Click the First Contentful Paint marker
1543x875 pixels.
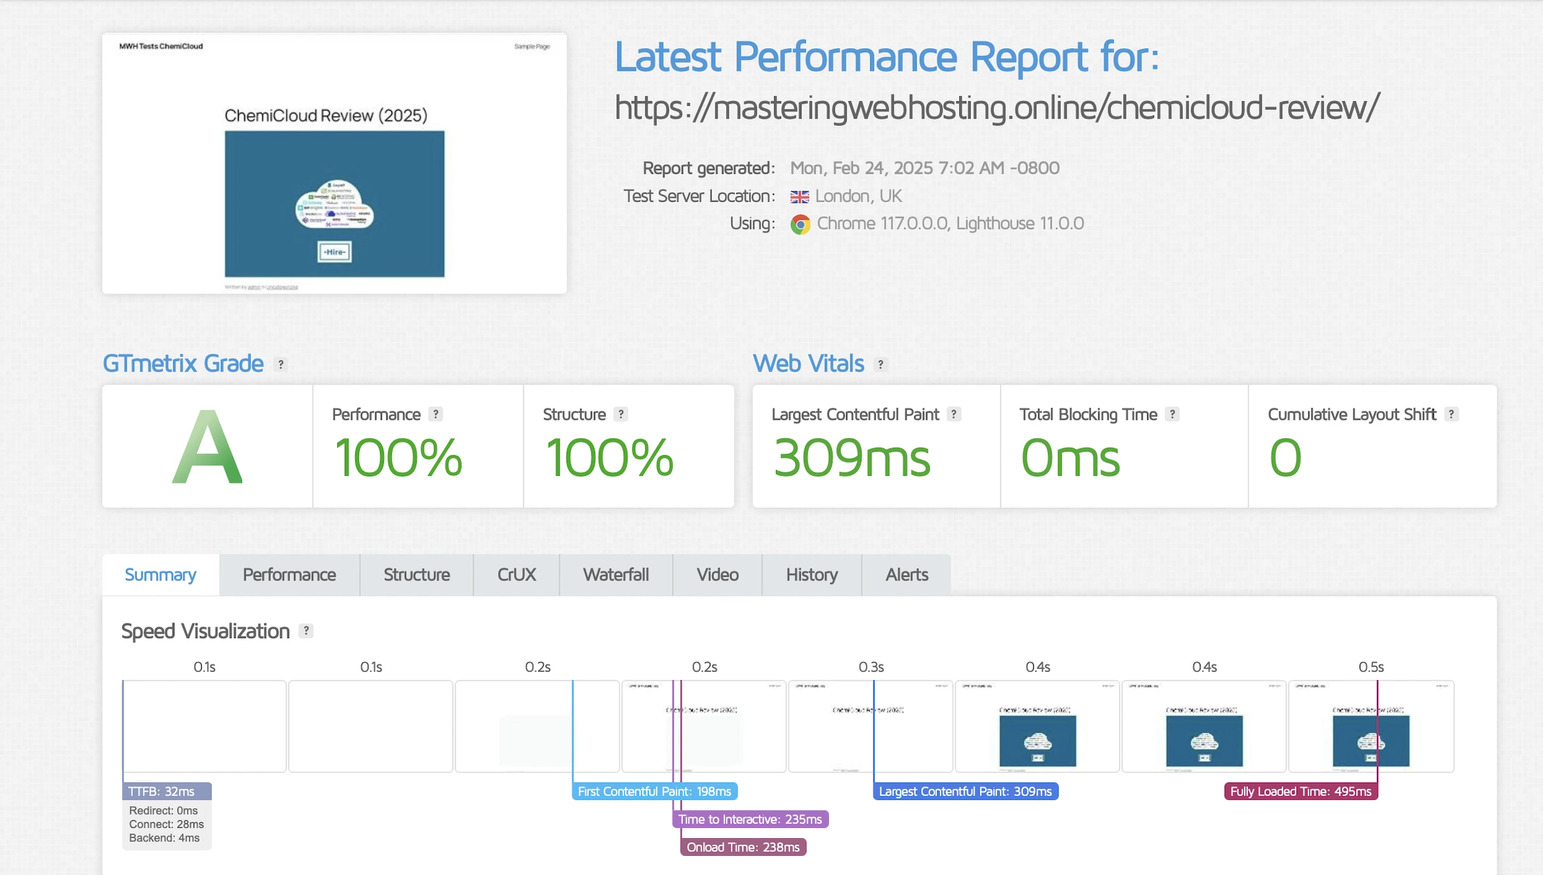point(654,791)
